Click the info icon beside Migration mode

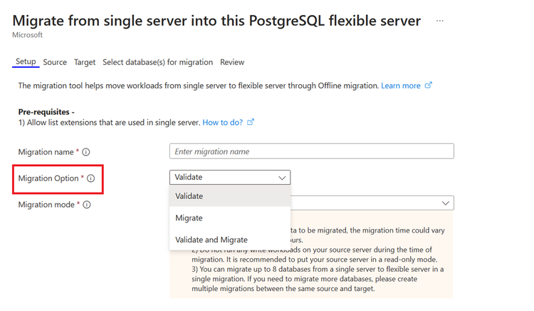(x=87, y=205)
